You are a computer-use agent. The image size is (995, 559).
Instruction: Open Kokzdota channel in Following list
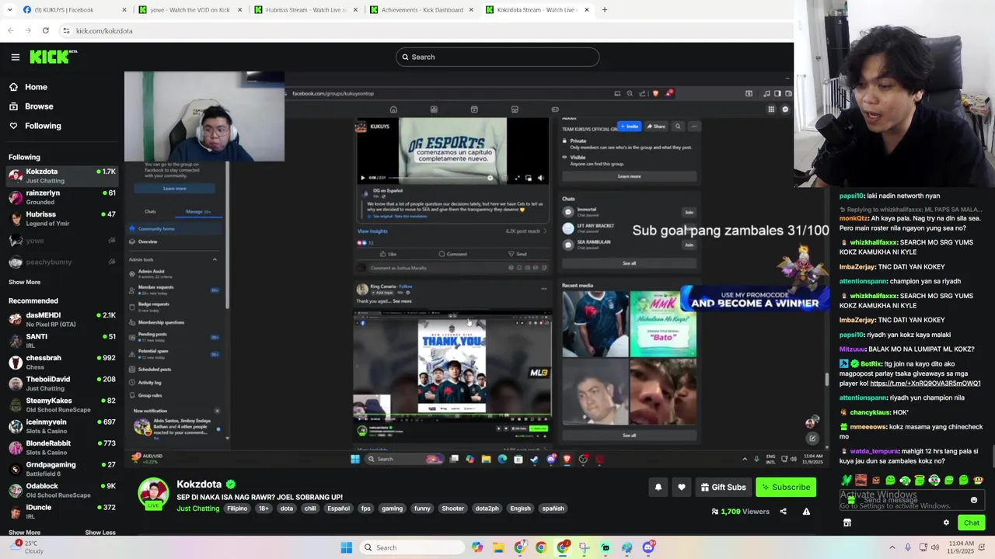[62, 175]
